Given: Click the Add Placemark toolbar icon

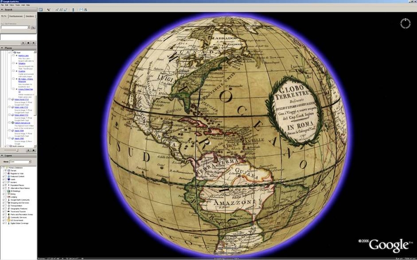Looking at the screenshot, I should (x=49, y=9).
